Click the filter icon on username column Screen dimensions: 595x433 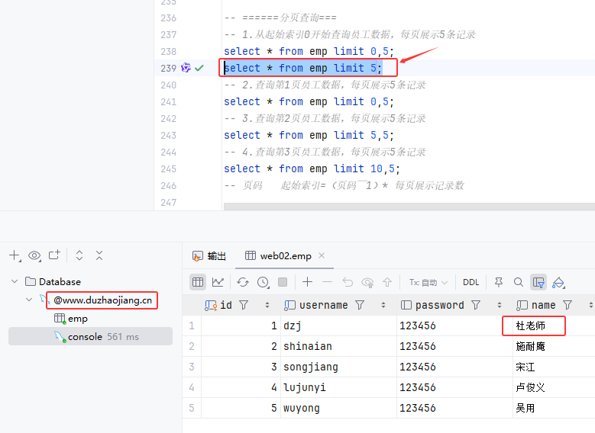(360, 305)
